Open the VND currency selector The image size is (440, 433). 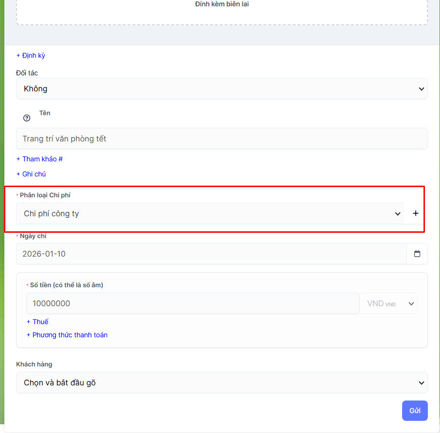388,303
